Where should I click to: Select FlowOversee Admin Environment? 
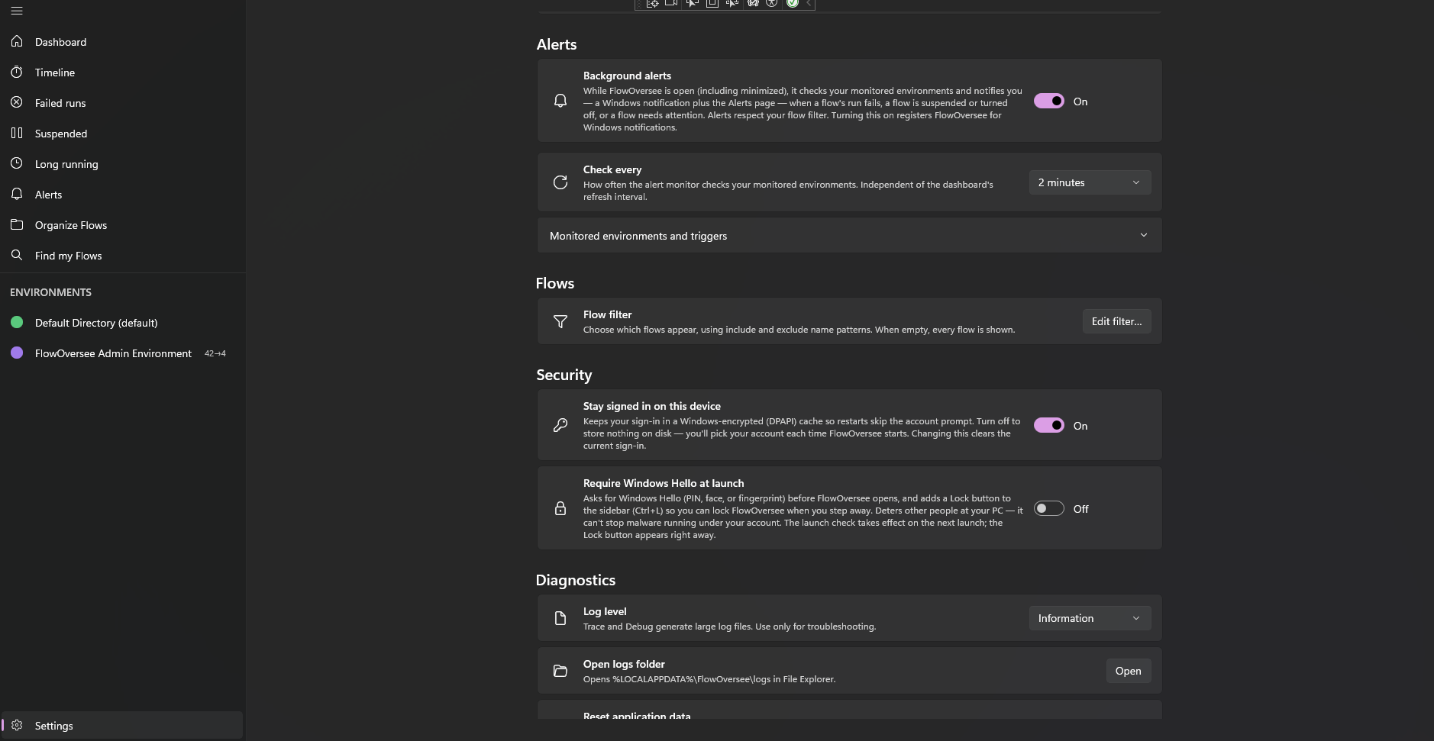click(x=122, y=353)
